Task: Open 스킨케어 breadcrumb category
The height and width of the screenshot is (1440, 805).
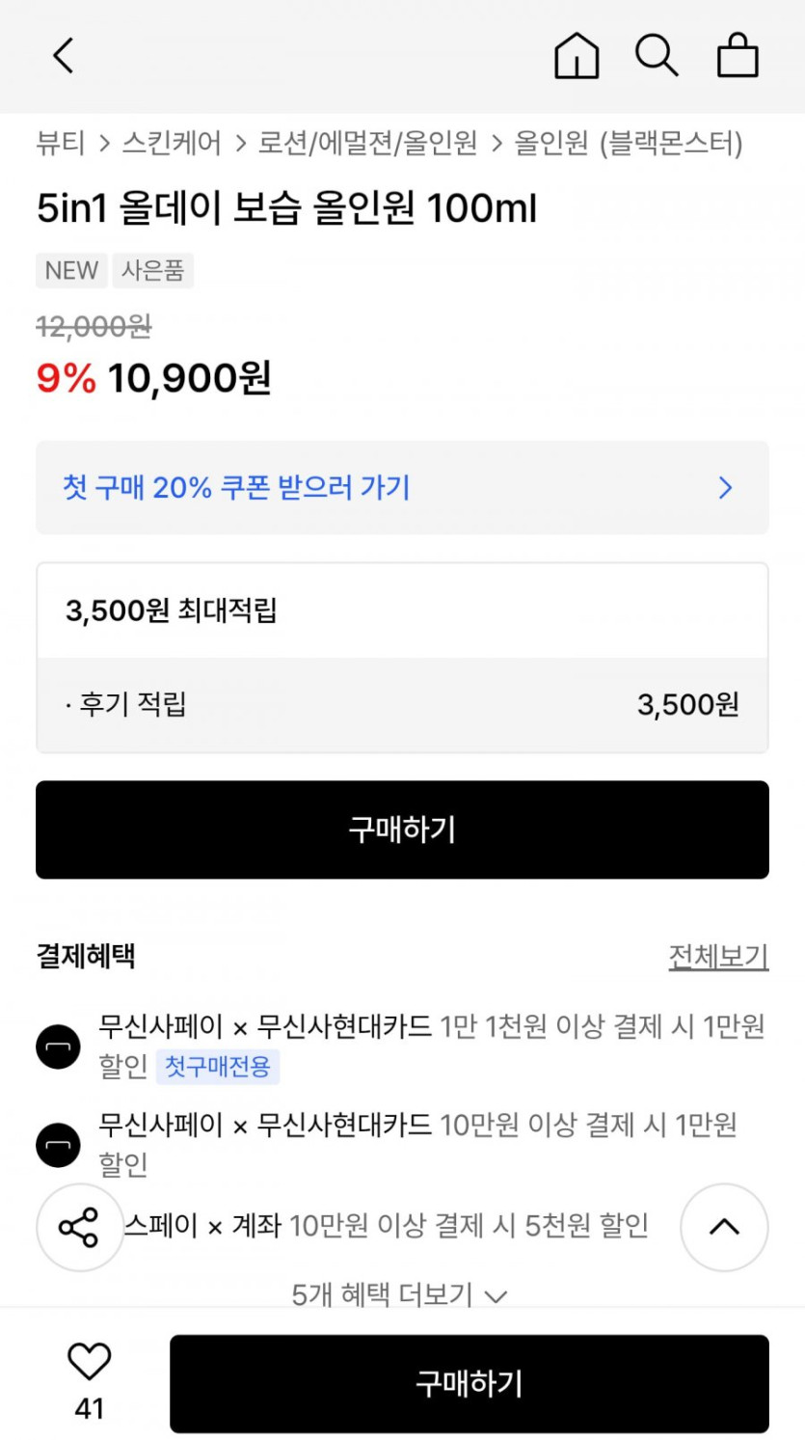Action: [x=172, y=144]
